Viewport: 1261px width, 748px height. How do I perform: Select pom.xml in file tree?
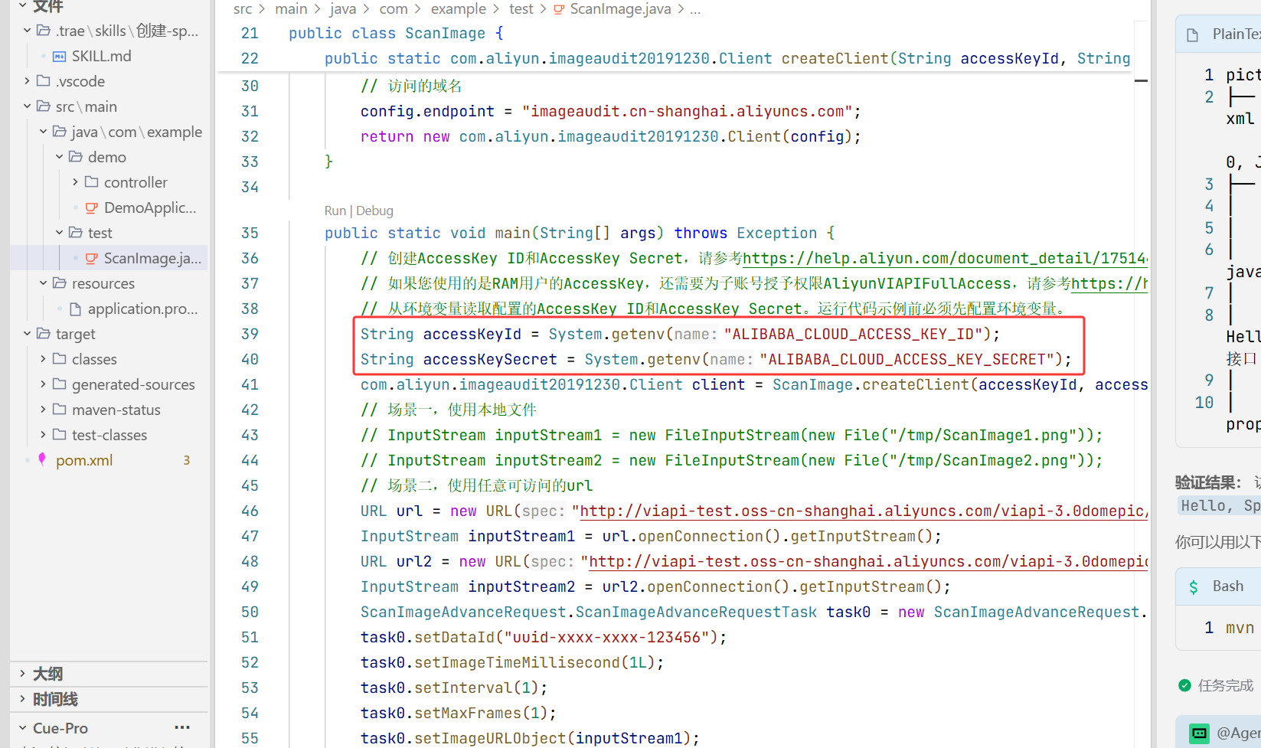click(x=84, y=460)
